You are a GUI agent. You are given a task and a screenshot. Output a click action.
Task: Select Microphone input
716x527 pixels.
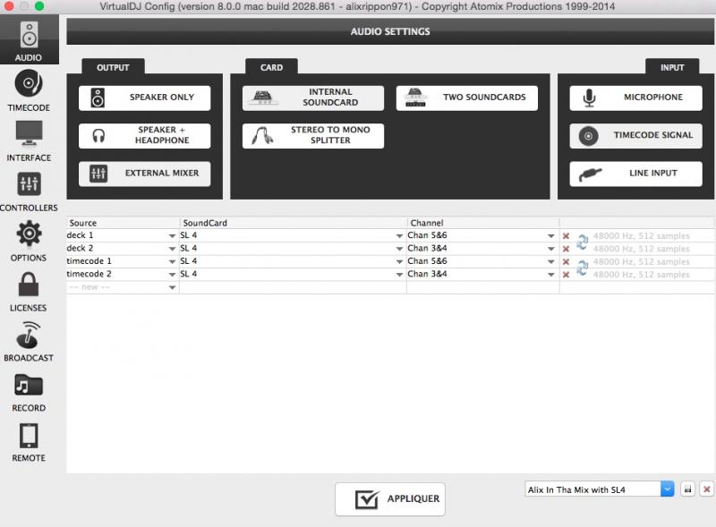635,98
